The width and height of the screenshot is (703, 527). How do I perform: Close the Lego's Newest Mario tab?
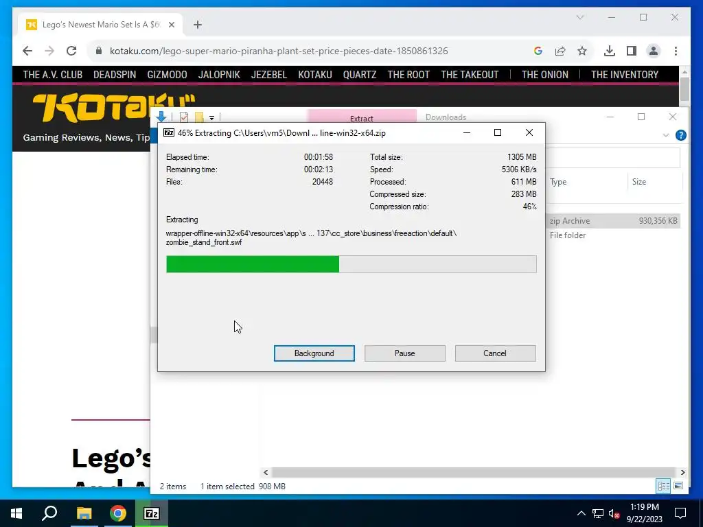pyautogui.click(x=171, y=25)
